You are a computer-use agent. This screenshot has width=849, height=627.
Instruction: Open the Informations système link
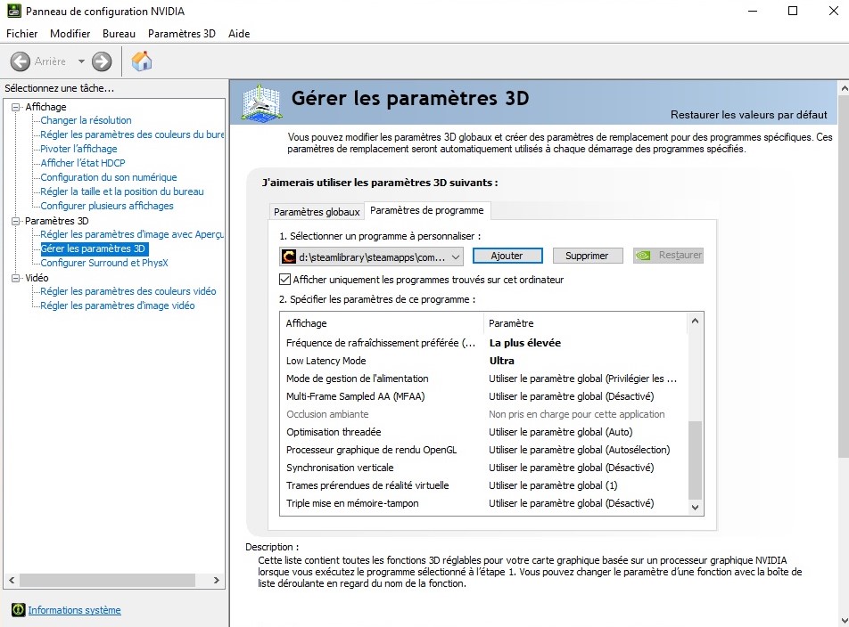[74, 610]
